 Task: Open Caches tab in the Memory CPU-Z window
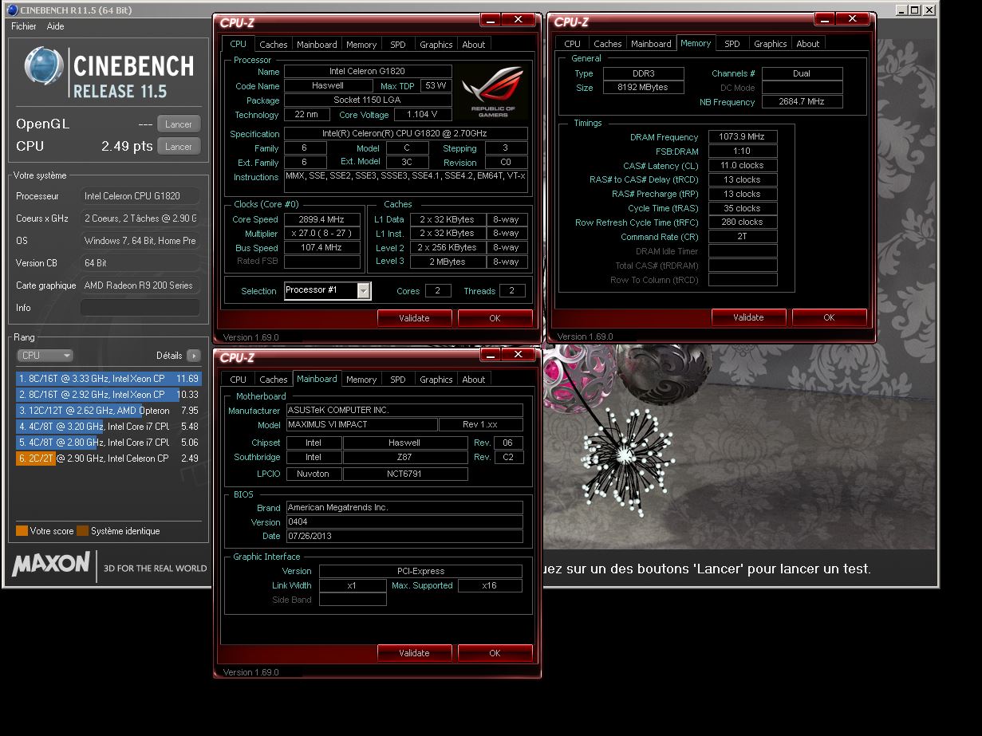pos(608,44)
